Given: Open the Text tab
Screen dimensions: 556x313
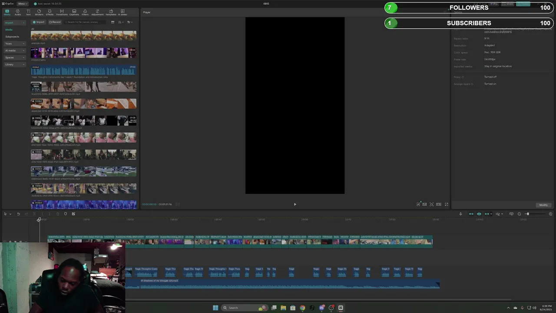Looking at the screenshot, I should point(28,12).
